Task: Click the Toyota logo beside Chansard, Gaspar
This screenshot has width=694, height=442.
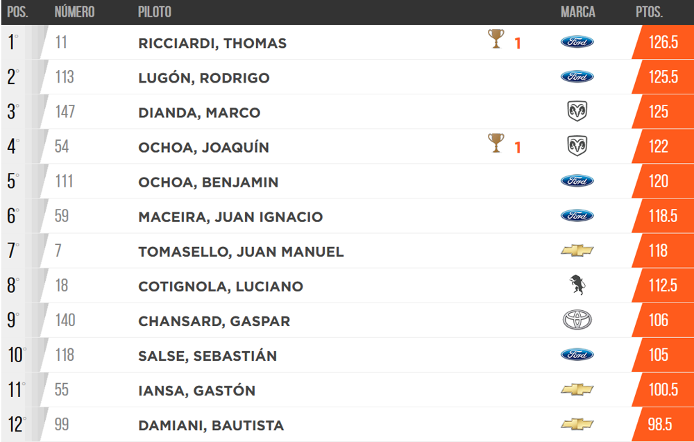Action: pyautogui.click(x=577, y=320)
